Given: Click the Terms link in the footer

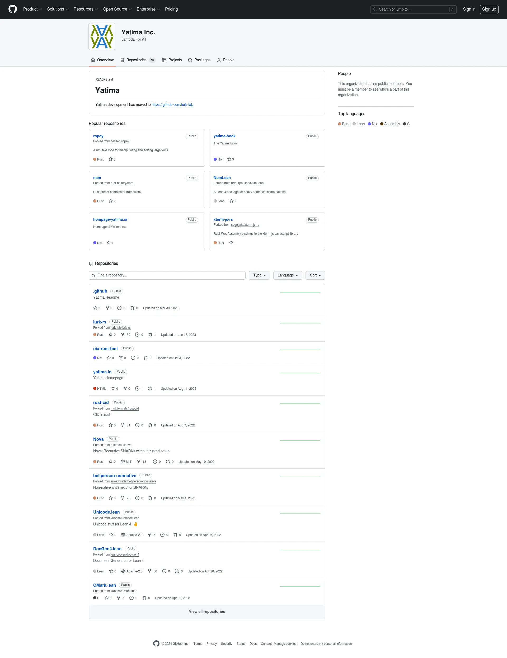Looking at the screenshot, I should click(x=198, y=643).
